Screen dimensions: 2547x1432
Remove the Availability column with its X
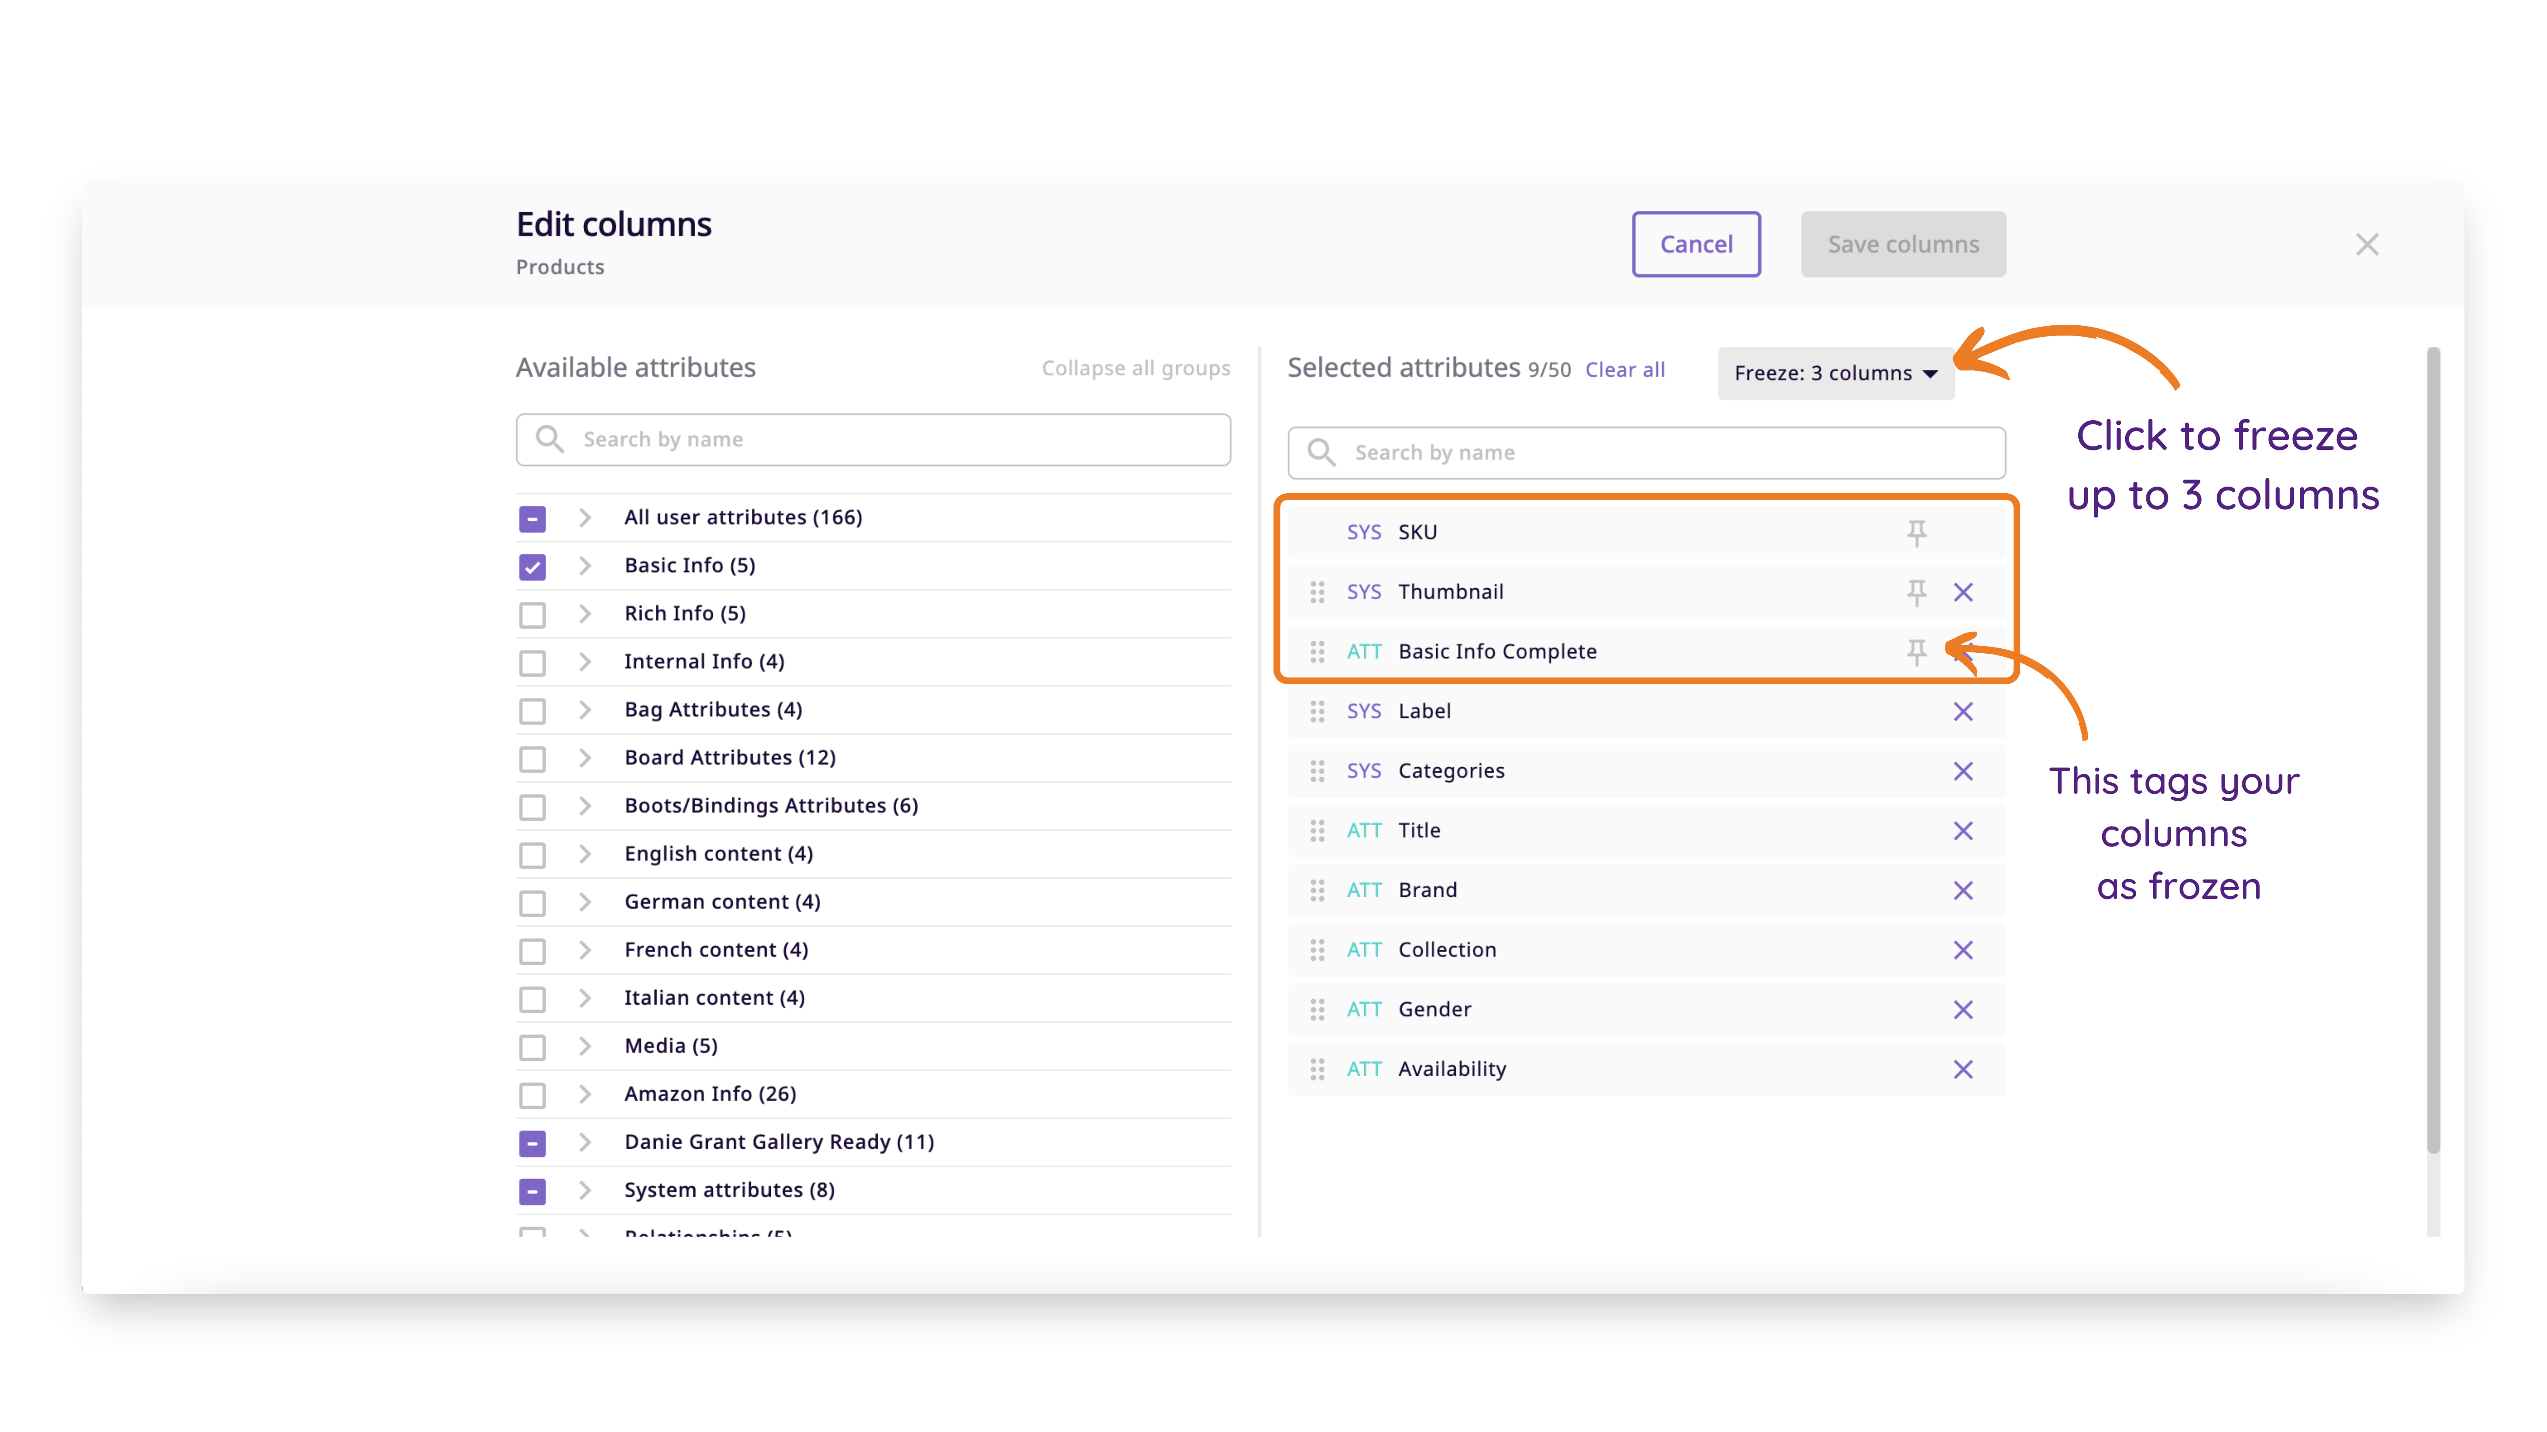(1963, 1069)
